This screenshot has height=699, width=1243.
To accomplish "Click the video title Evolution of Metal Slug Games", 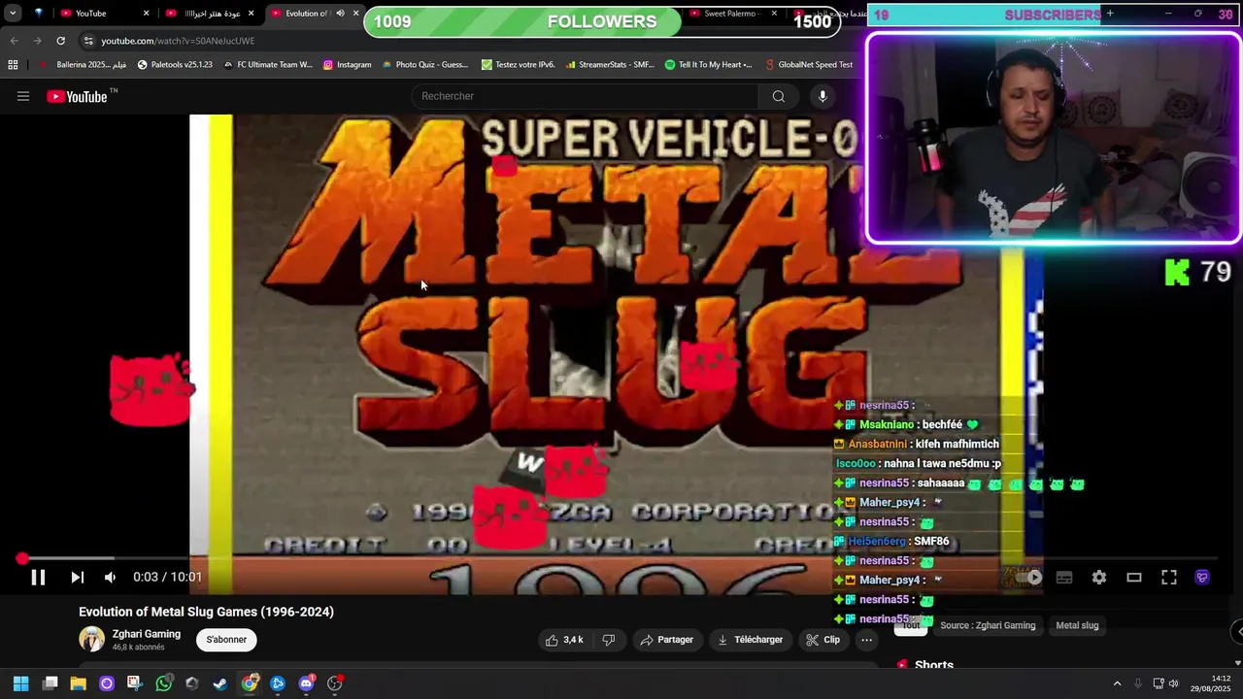I will click(206, 612).
